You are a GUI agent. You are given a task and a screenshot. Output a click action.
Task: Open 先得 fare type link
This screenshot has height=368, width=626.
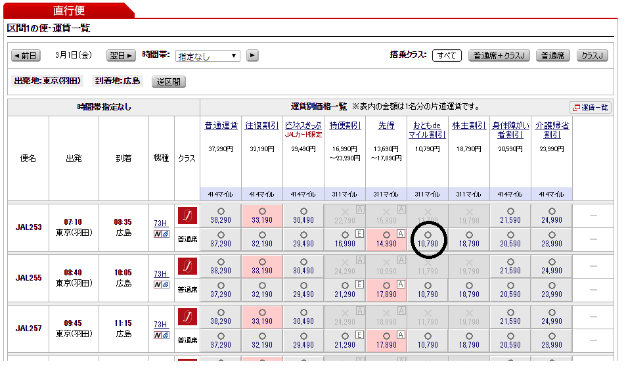pyautogui.click(x=386, y=126)
